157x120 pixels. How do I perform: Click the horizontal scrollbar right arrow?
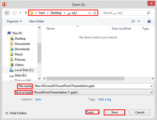[x=153, y=78]
